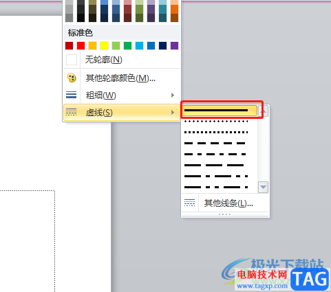Pick standard color orange
The image size is (331, 292).
coord(92,46)
